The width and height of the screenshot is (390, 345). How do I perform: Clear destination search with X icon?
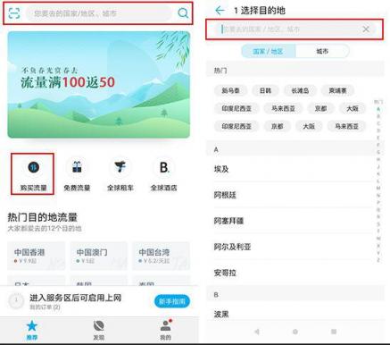366,29
